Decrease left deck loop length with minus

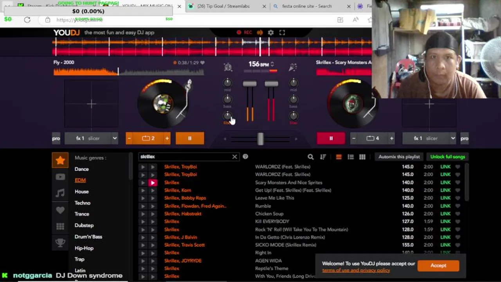click(129, 138)
